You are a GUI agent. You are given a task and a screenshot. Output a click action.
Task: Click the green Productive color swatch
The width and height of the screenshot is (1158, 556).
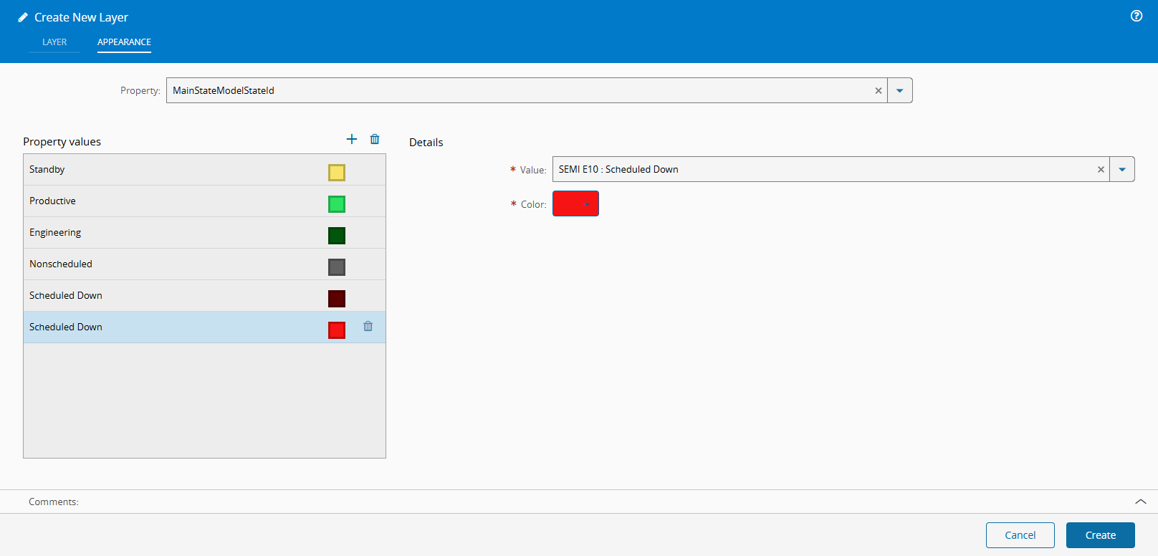tap(337, 204)
